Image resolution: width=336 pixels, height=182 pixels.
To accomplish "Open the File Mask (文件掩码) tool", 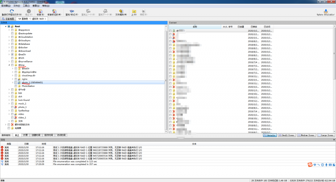I will tap(121, 11).
